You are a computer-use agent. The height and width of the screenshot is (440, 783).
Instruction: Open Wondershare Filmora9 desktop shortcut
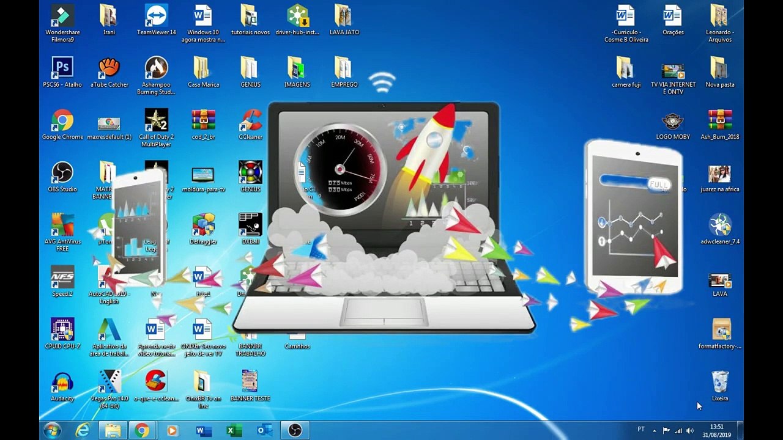(x=62, y=23)
